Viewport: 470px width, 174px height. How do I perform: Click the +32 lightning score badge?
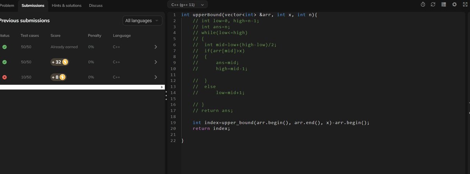pyautogui.click(x=59, y=62)
